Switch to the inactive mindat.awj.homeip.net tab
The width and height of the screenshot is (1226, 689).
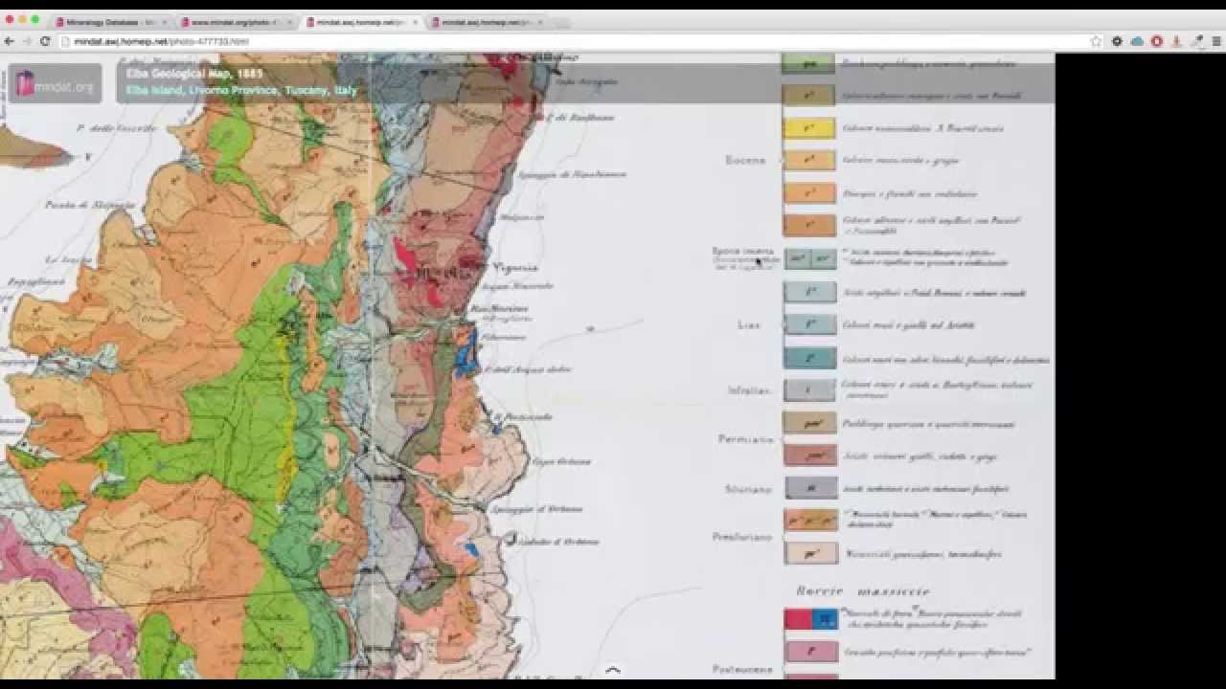click(489, 22)
